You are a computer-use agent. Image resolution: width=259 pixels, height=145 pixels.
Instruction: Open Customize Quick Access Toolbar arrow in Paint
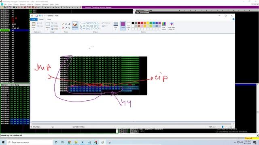pos(45,16)
